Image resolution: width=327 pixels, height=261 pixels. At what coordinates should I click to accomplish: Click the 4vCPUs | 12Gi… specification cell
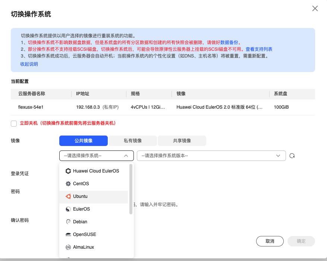[x=148, y=107]
